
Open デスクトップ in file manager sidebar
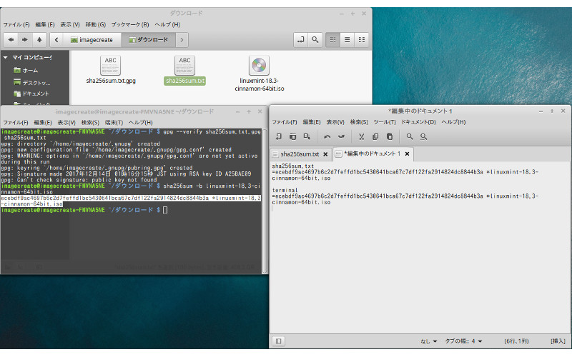tap(31, 82)
